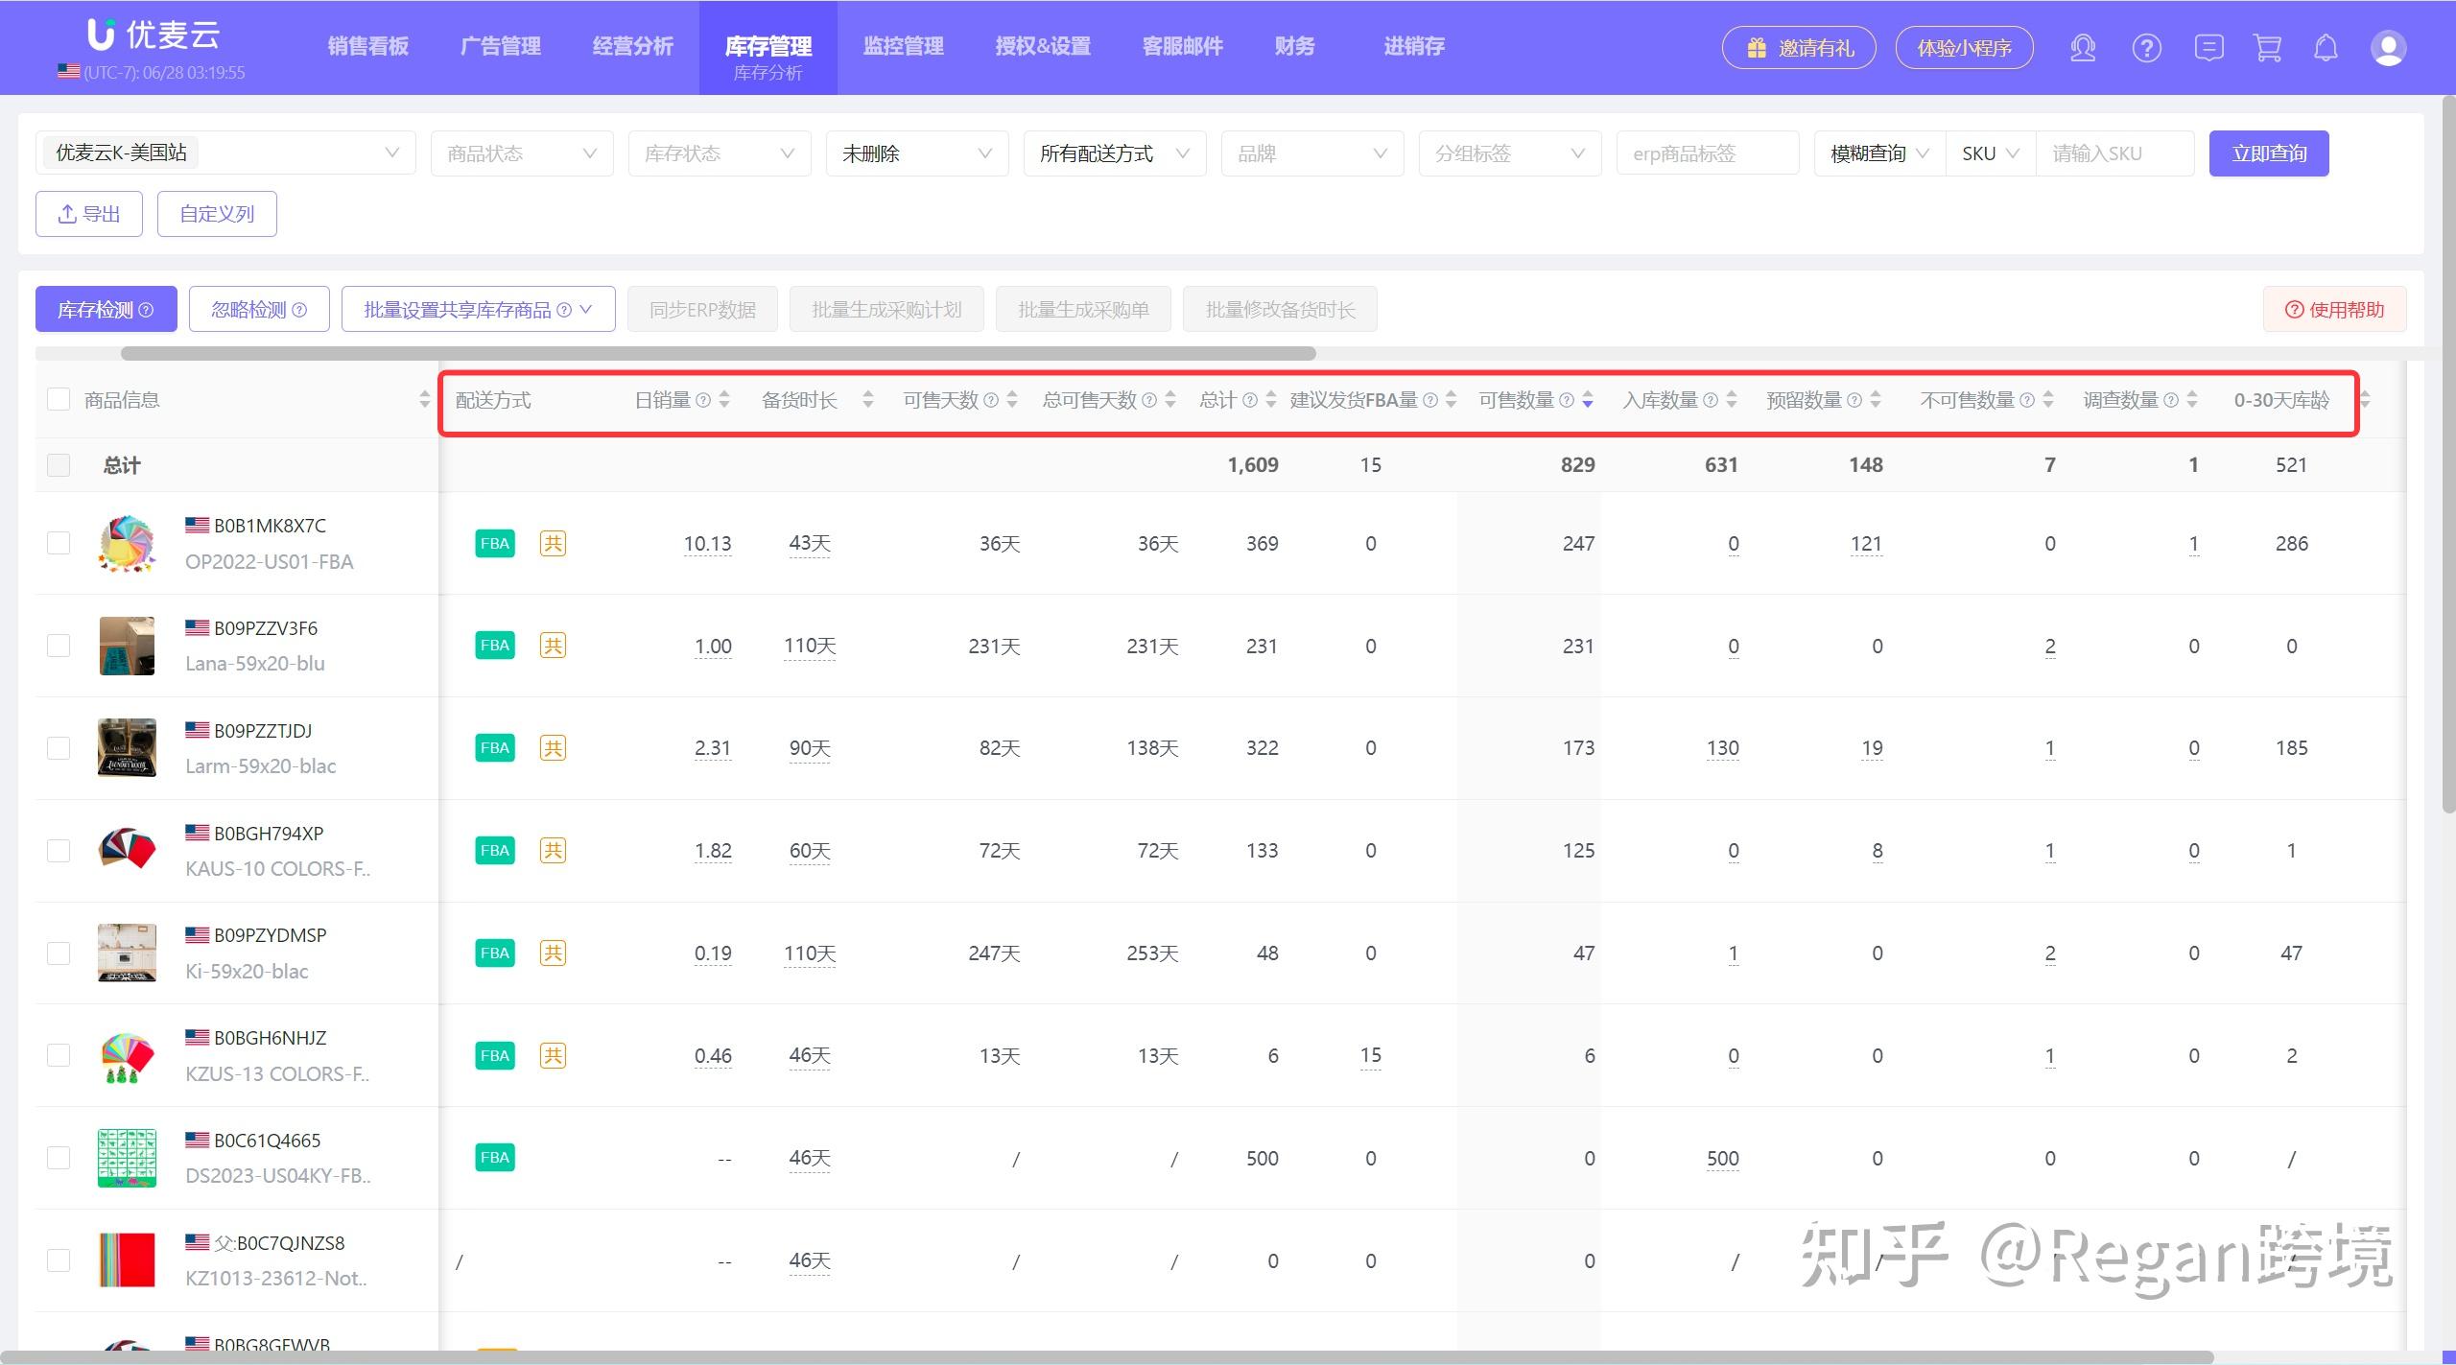Click the 导出 export button

click(x=89, y=214)
